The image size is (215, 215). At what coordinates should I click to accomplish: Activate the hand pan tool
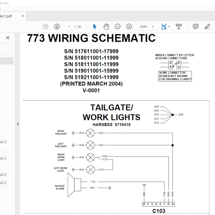click(106, 26)
